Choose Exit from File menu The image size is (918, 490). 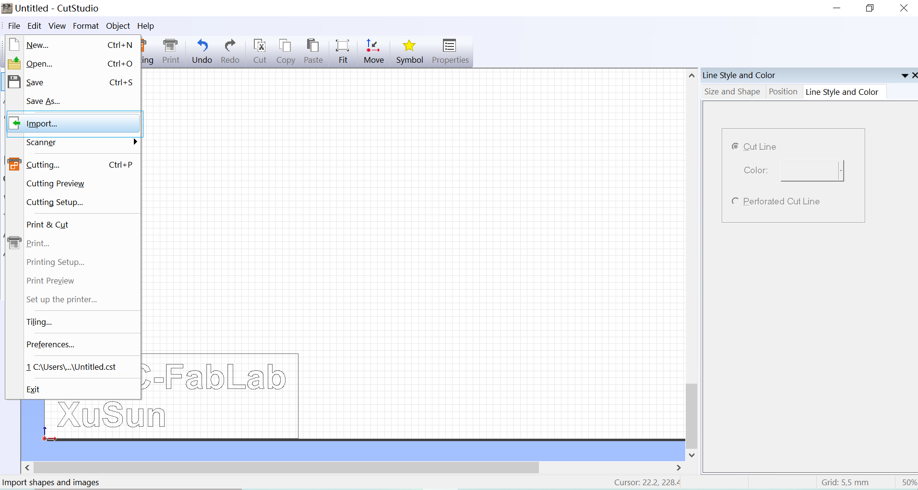[73, 389]
